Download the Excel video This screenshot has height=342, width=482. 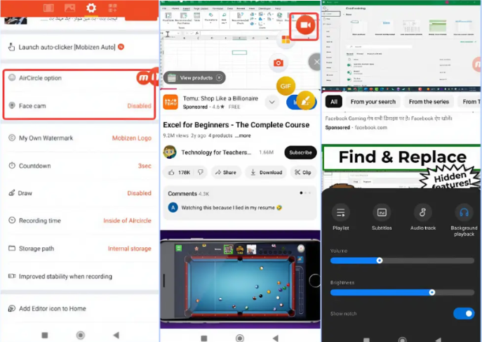point(266,172)
